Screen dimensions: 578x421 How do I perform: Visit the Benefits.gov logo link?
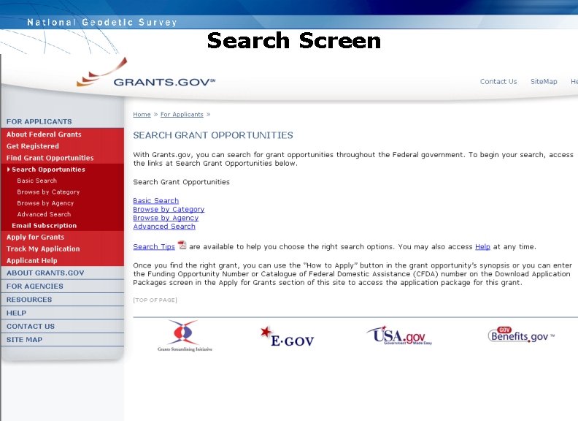pyautogui.click(x=521, y=335)
